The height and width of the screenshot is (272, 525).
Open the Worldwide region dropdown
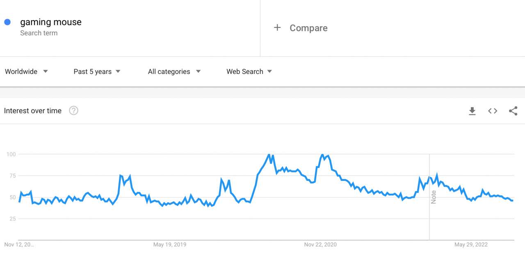pos(26,71)
